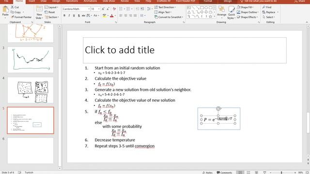Apply bullet list formatting
This screenshot has height=174, width=310.
click(121, 9)
